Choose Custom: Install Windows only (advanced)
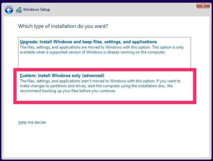The width and height of the screenshot is (213, 161). tap(62, 75)
